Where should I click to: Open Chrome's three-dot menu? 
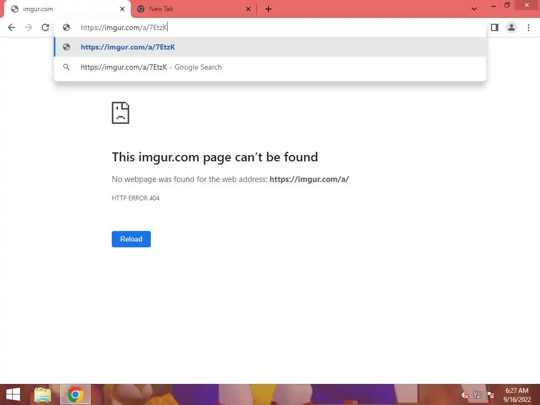click(x=528, y=27)
